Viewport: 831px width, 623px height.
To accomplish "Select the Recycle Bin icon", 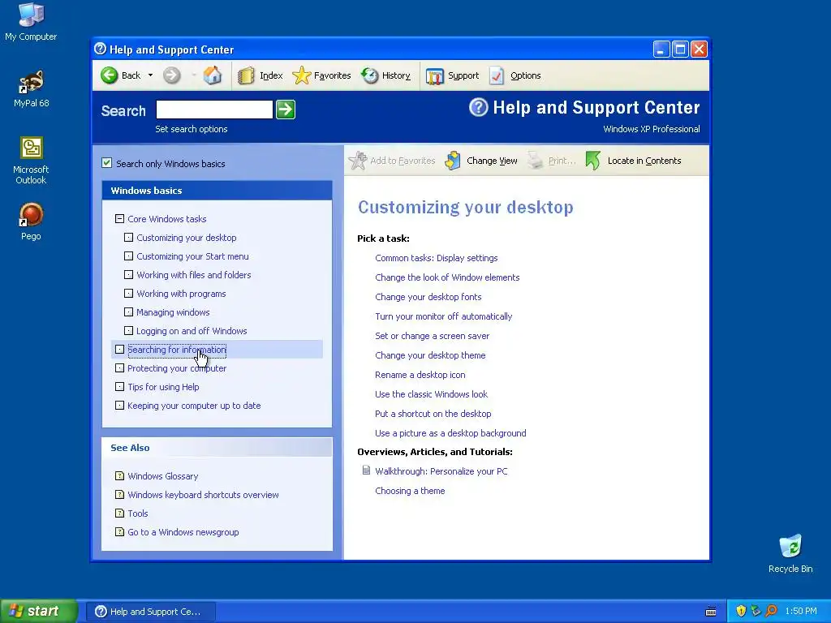I will (790, 553).
